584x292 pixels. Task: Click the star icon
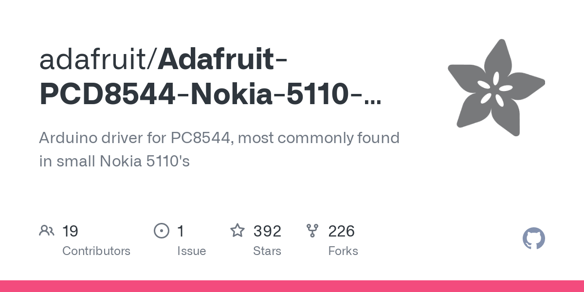[237, 230]
